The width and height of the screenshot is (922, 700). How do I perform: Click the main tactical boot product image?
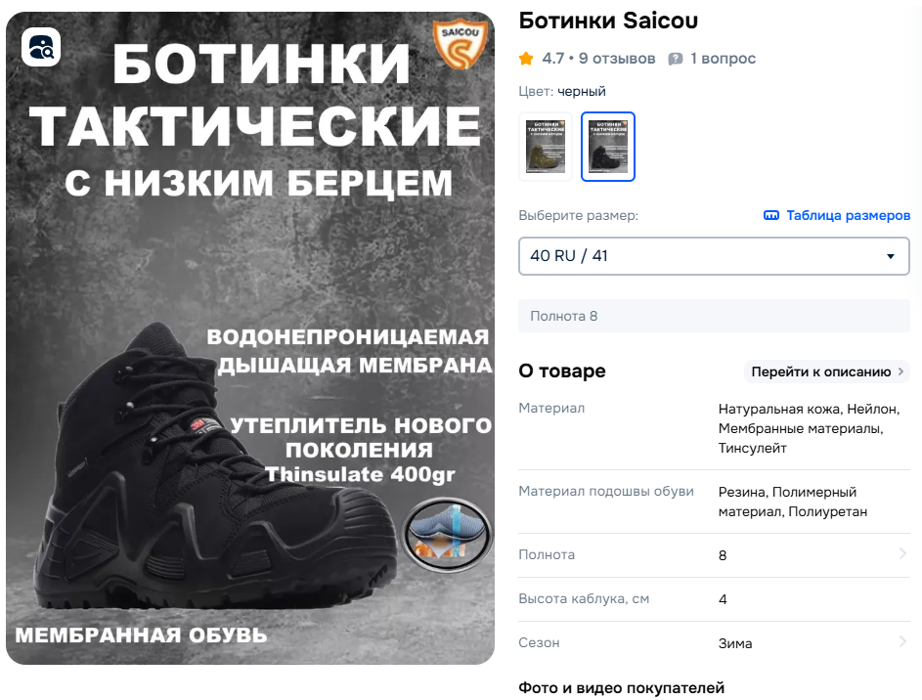[x=250, y=338]
